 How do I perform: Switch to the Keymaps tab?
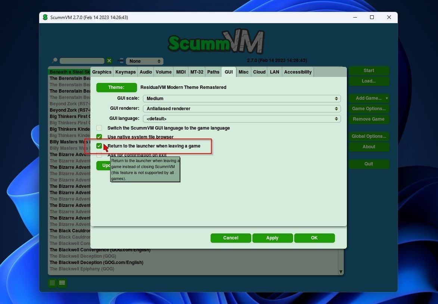coord(125,72)
